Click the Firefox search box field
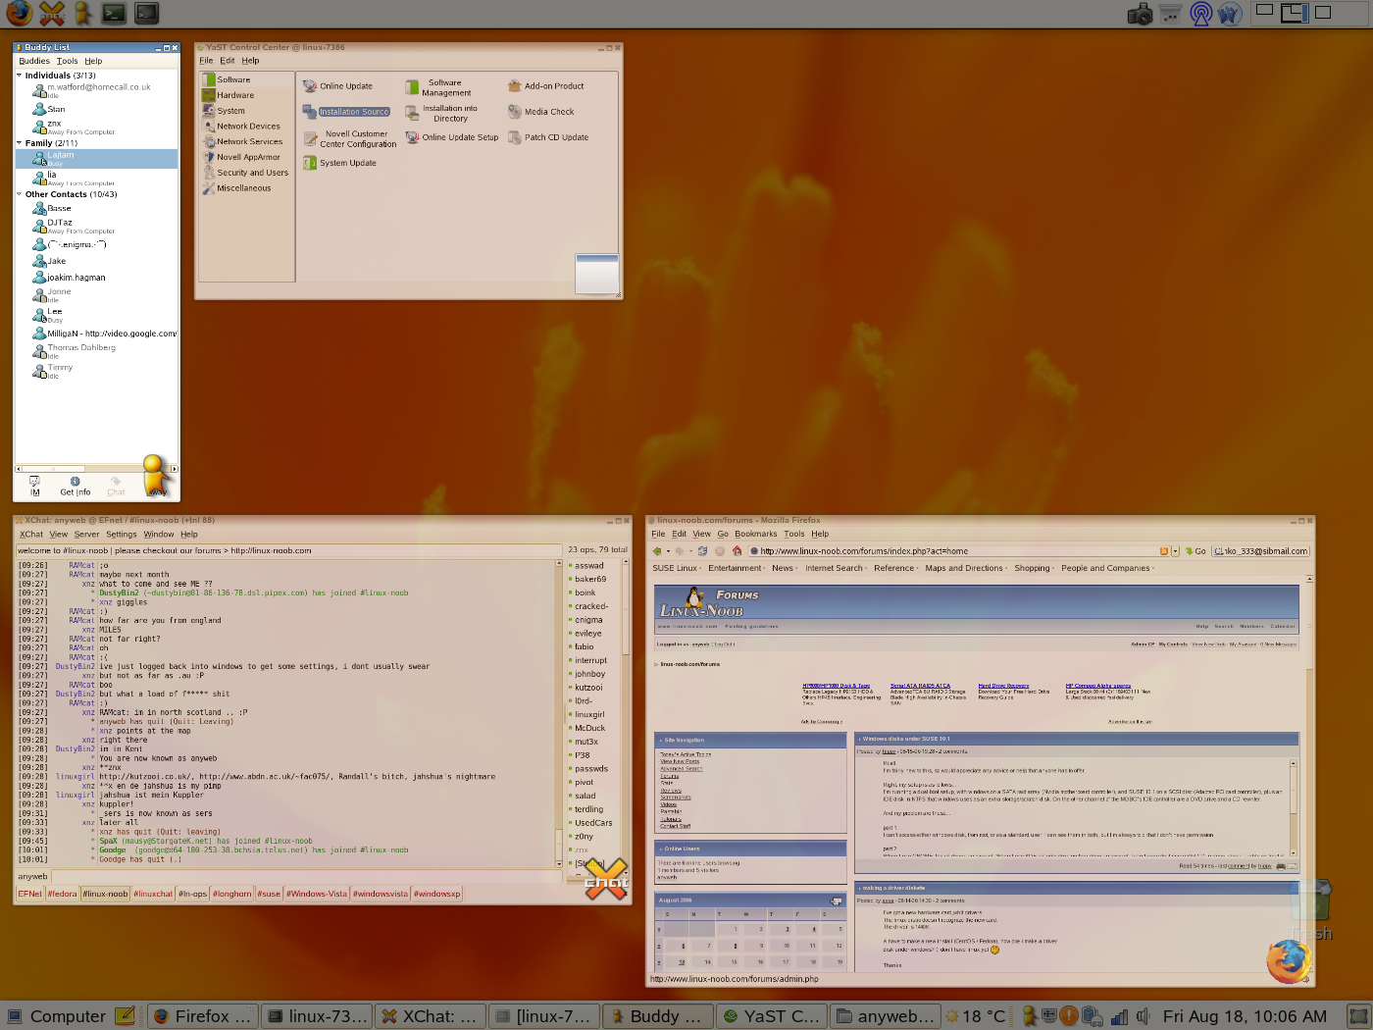 click(x=1260, y=551)
